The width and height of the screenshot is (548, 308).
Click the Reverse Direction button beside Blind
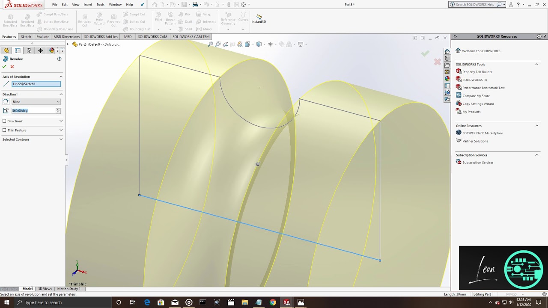pyautogui.click(x=6, y=102)
